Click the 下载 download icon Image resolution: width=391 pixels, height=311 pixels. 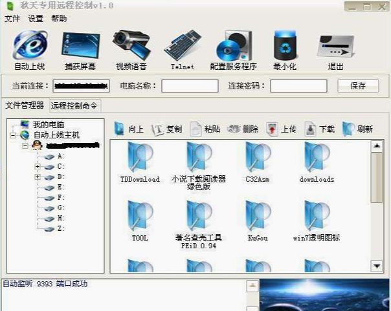(311, 129)
